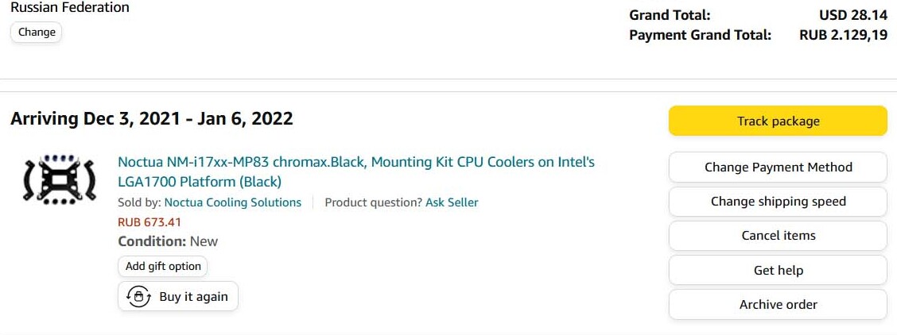897x335 pixels.
Task: Click the Ask Seller link
Action: (452, 202)
